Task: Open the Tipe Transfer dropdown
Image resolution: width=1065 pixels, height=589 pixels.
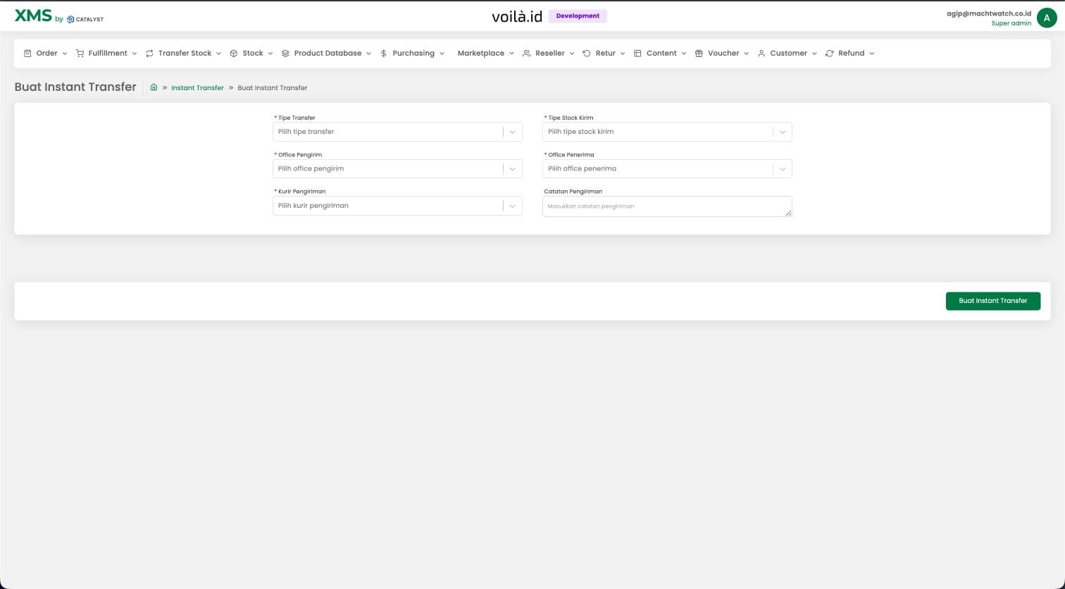Action: (397, 132)
